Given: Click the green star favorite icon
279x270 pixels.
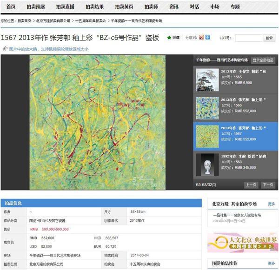Looking at the screenshot, I should pyautogui.click(x=169, y=38).
